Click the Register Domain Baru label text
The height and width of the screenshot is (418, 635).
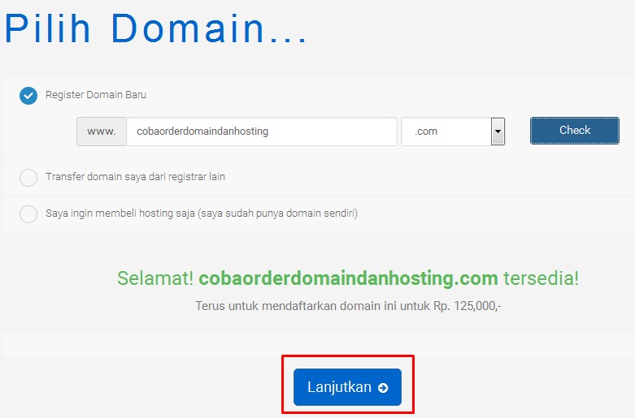(96, 95)
